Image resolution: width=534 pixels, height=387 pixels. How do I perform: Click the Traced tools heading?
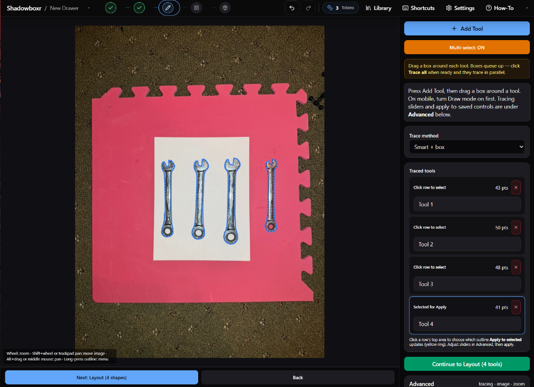pos(422,171)
